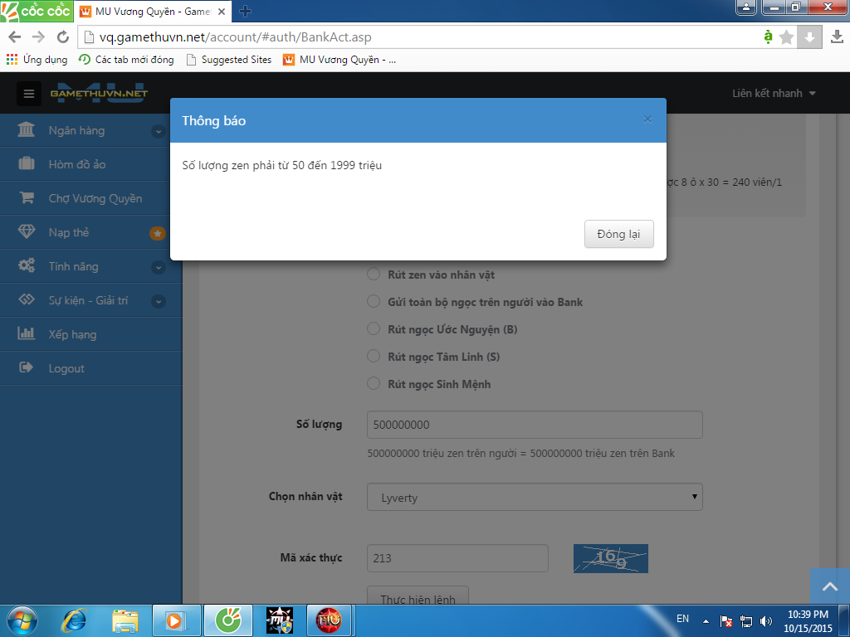Choose the Rút ngọc Sinh Mệnh radio

click(374, 384)
